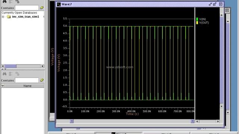Image resolution: width=239 pixels, height=134 pixels.
Task: Click the green V(IN) legend swatch
Action: click(x=197, y=19)
